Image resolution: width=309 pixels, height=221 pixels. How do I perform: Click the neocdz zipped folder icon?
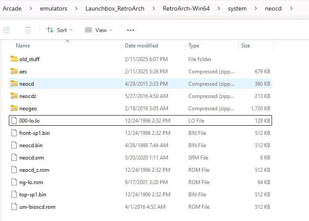(x=14, y=96)
